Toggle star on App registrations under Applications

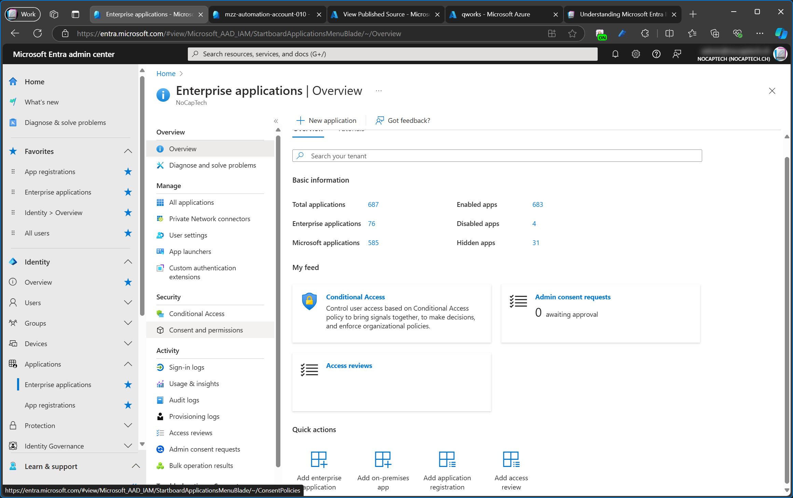[128, 405]
